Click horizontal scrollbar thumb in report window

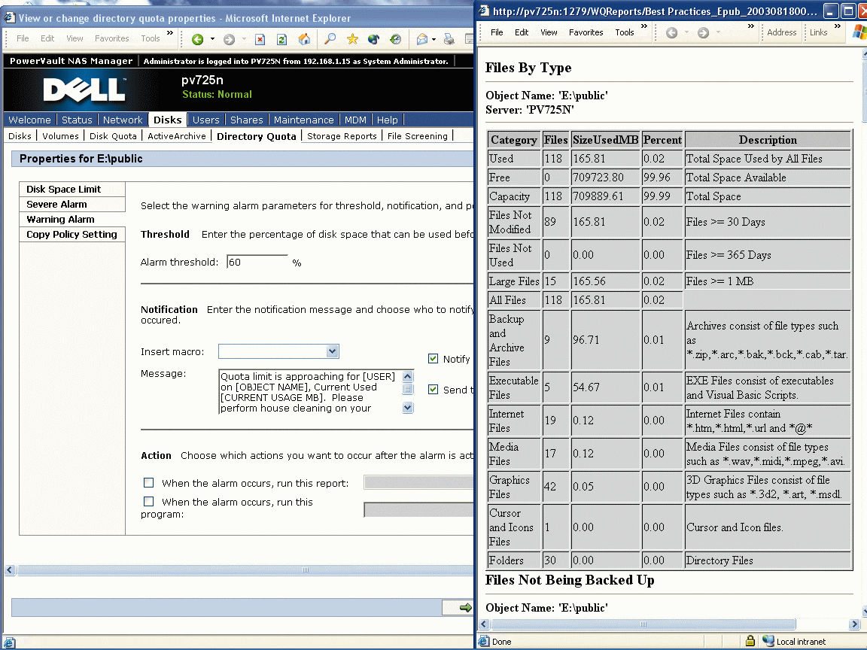tap(643, 624)
